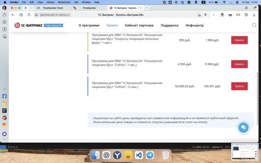The width and height of the screenshot is (261, 163).
Task: Click the 1C-Bitrix logo
Action: [39, 25]
